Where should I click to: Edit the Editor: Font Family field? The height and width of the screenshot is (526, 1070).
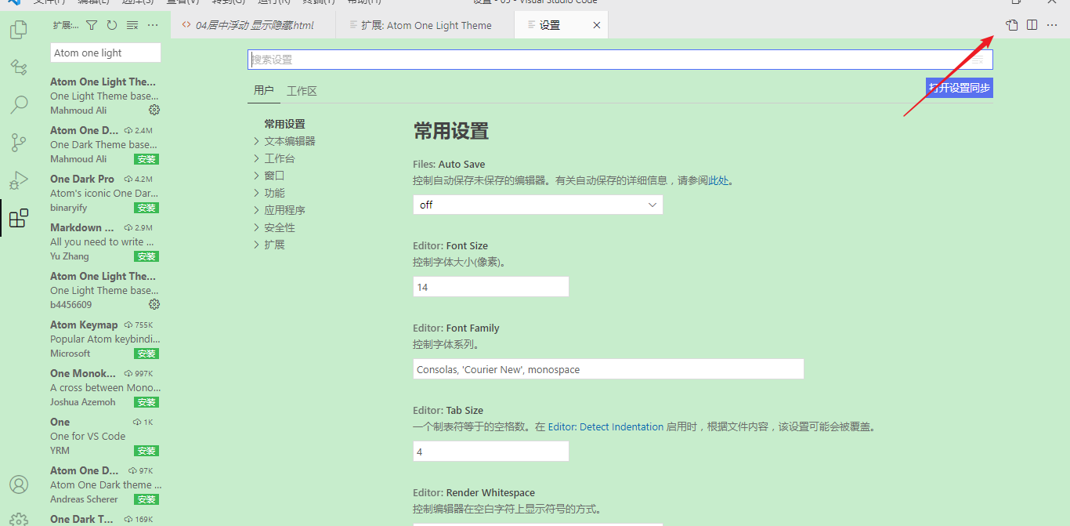(x=609, y=369)
